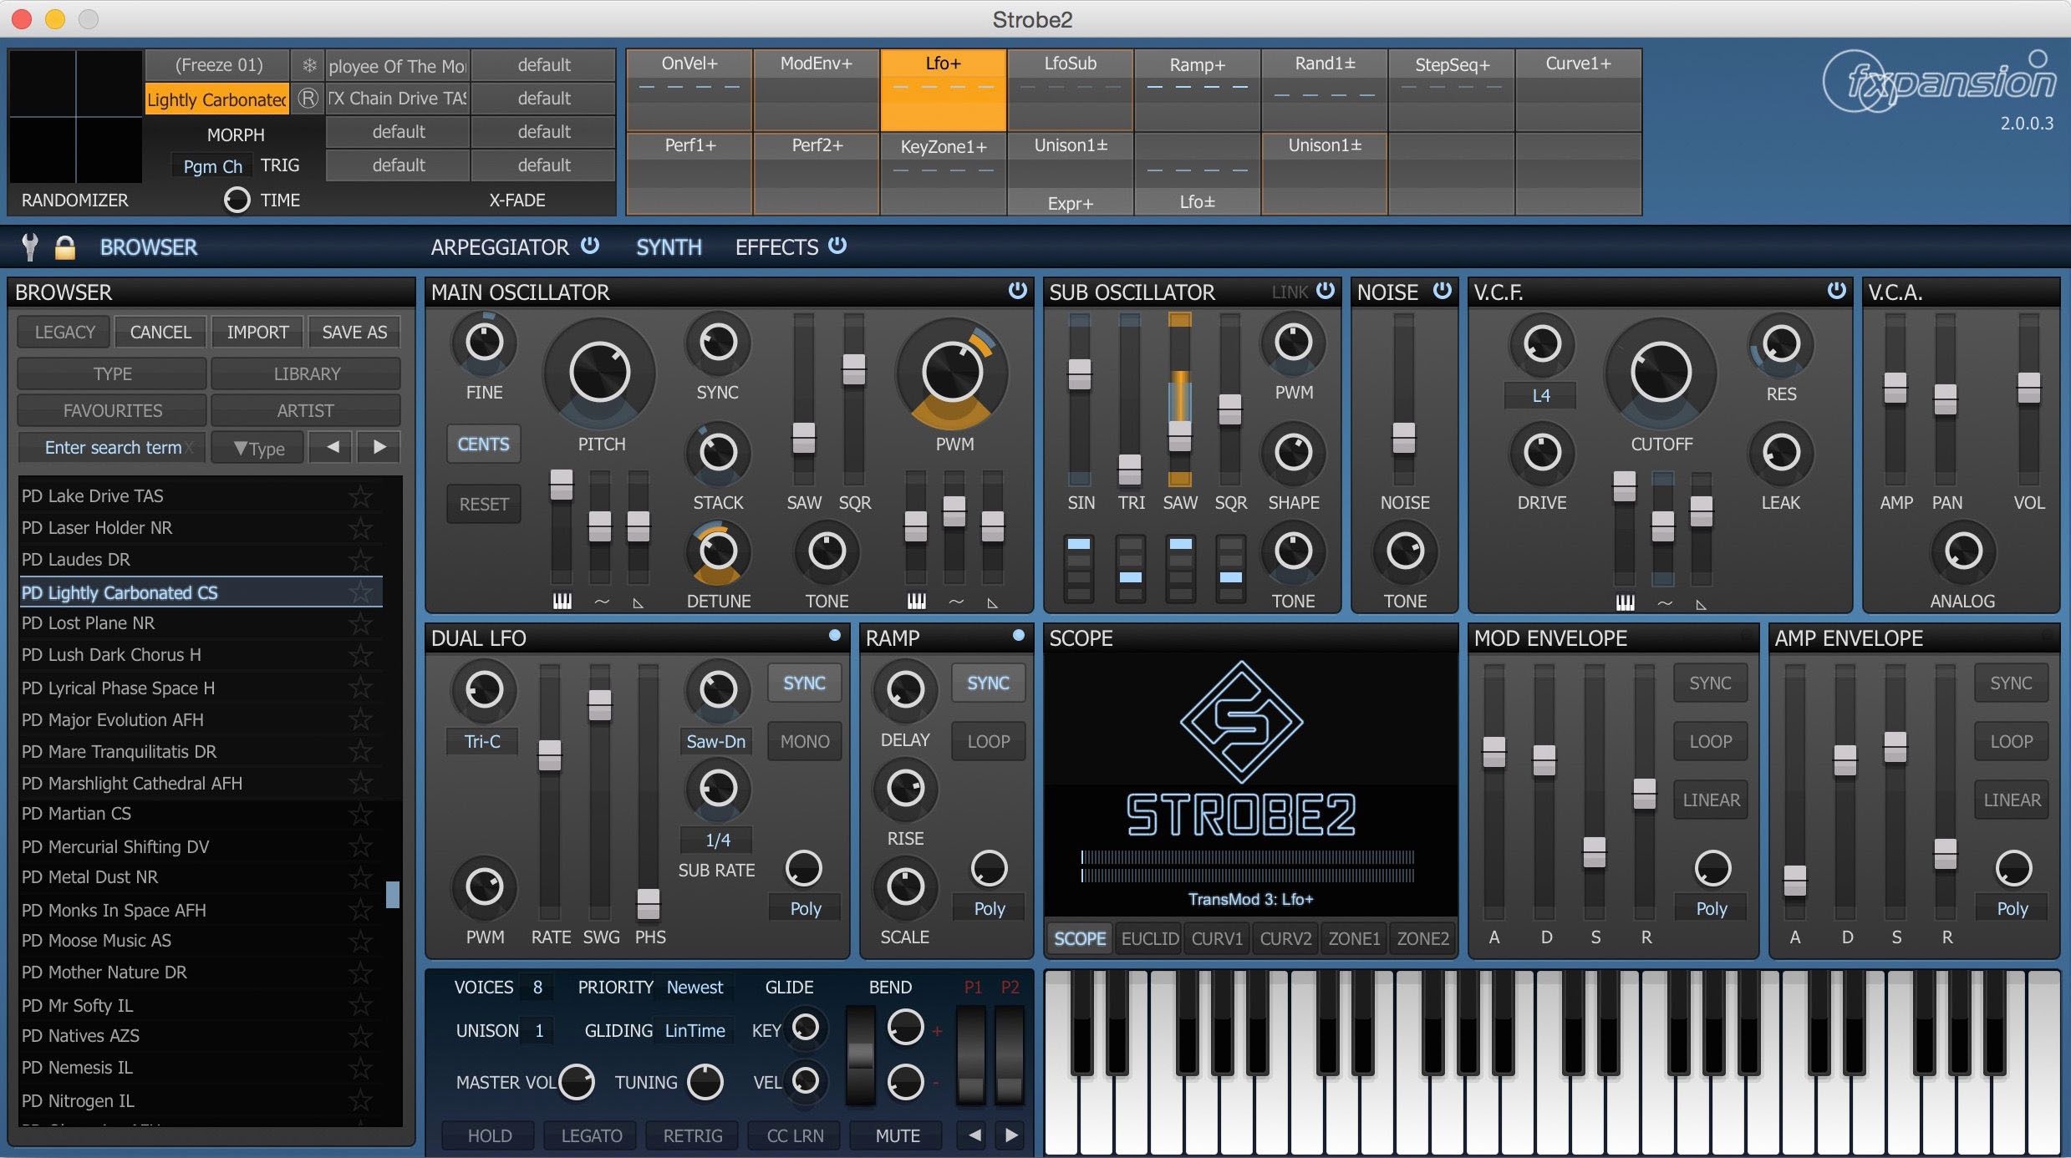Image resolution: width=2071 pixels, height=1158 pixels.
Task: Click the wrench settings icon
Action: [30, 247]
